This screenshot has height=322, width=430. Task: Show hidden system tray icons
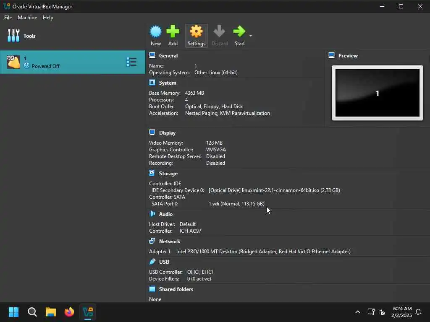tap(358, 312)
